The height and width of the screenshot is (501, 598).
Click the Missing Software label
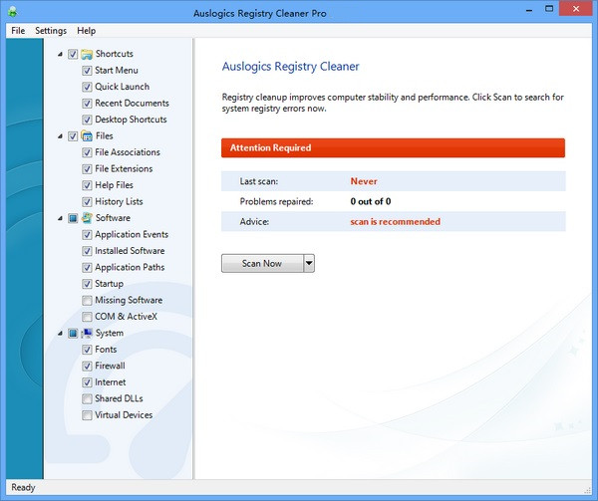pyautogui.click(x=129, y=300)
